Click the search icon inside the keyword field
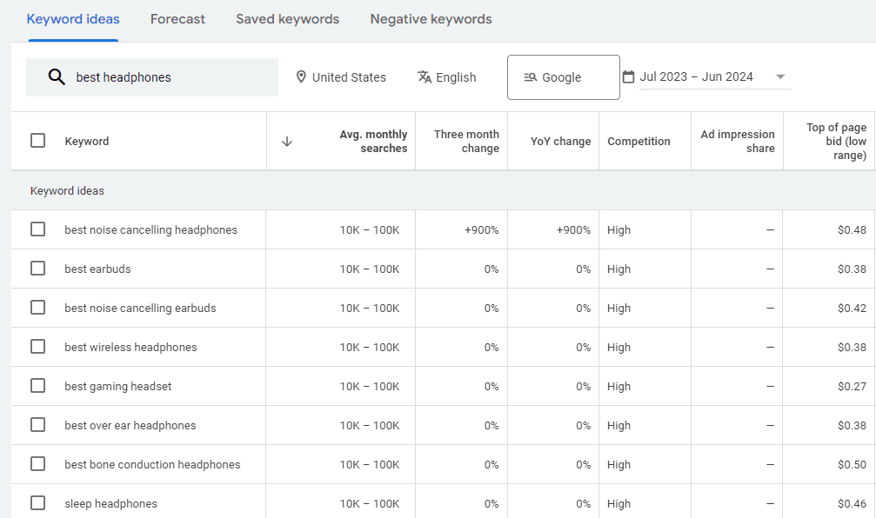Image resolution: width=876 pixels, height=518 pixels. coord(57,76)
